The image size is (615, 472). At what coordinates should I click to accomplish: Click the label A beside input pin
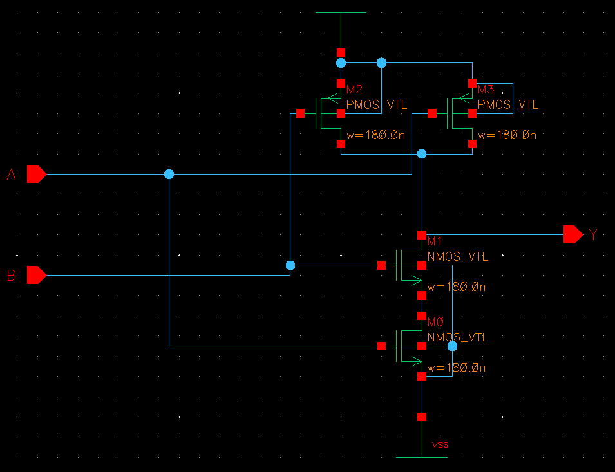(x=12, y=175)
